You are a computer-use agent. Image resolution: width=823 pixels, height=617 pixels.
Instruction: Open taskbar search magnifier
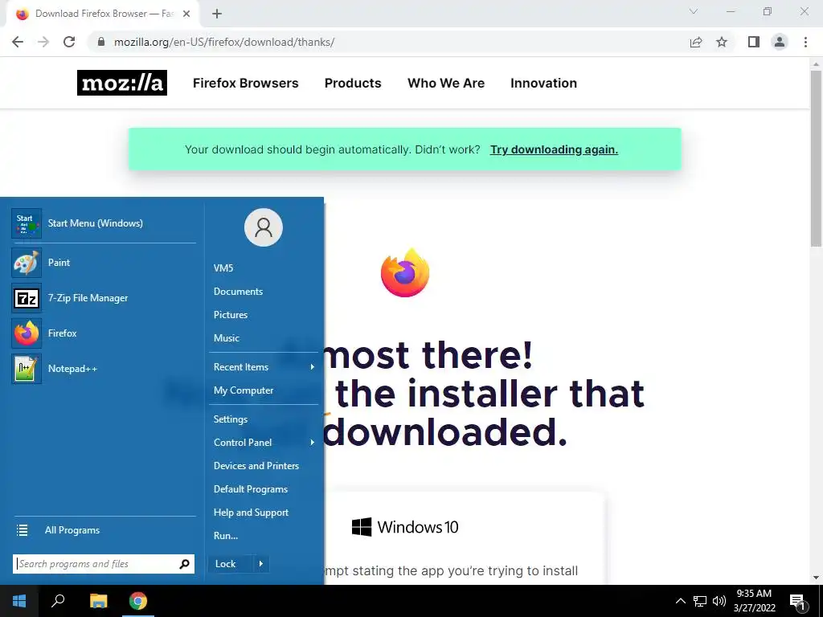pos(58,601)
